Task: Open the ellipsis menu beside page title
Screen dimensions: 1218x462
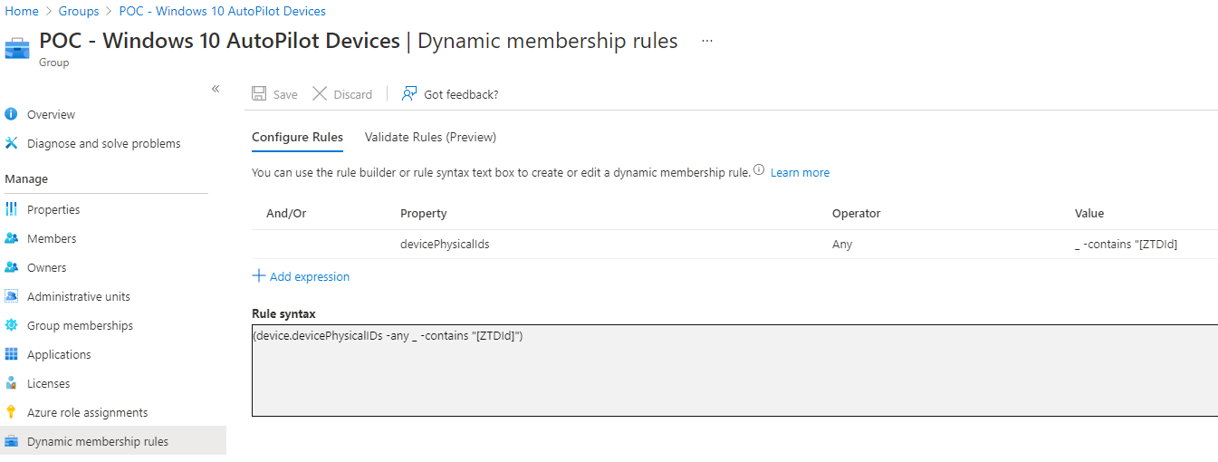Action: [707, 41]
